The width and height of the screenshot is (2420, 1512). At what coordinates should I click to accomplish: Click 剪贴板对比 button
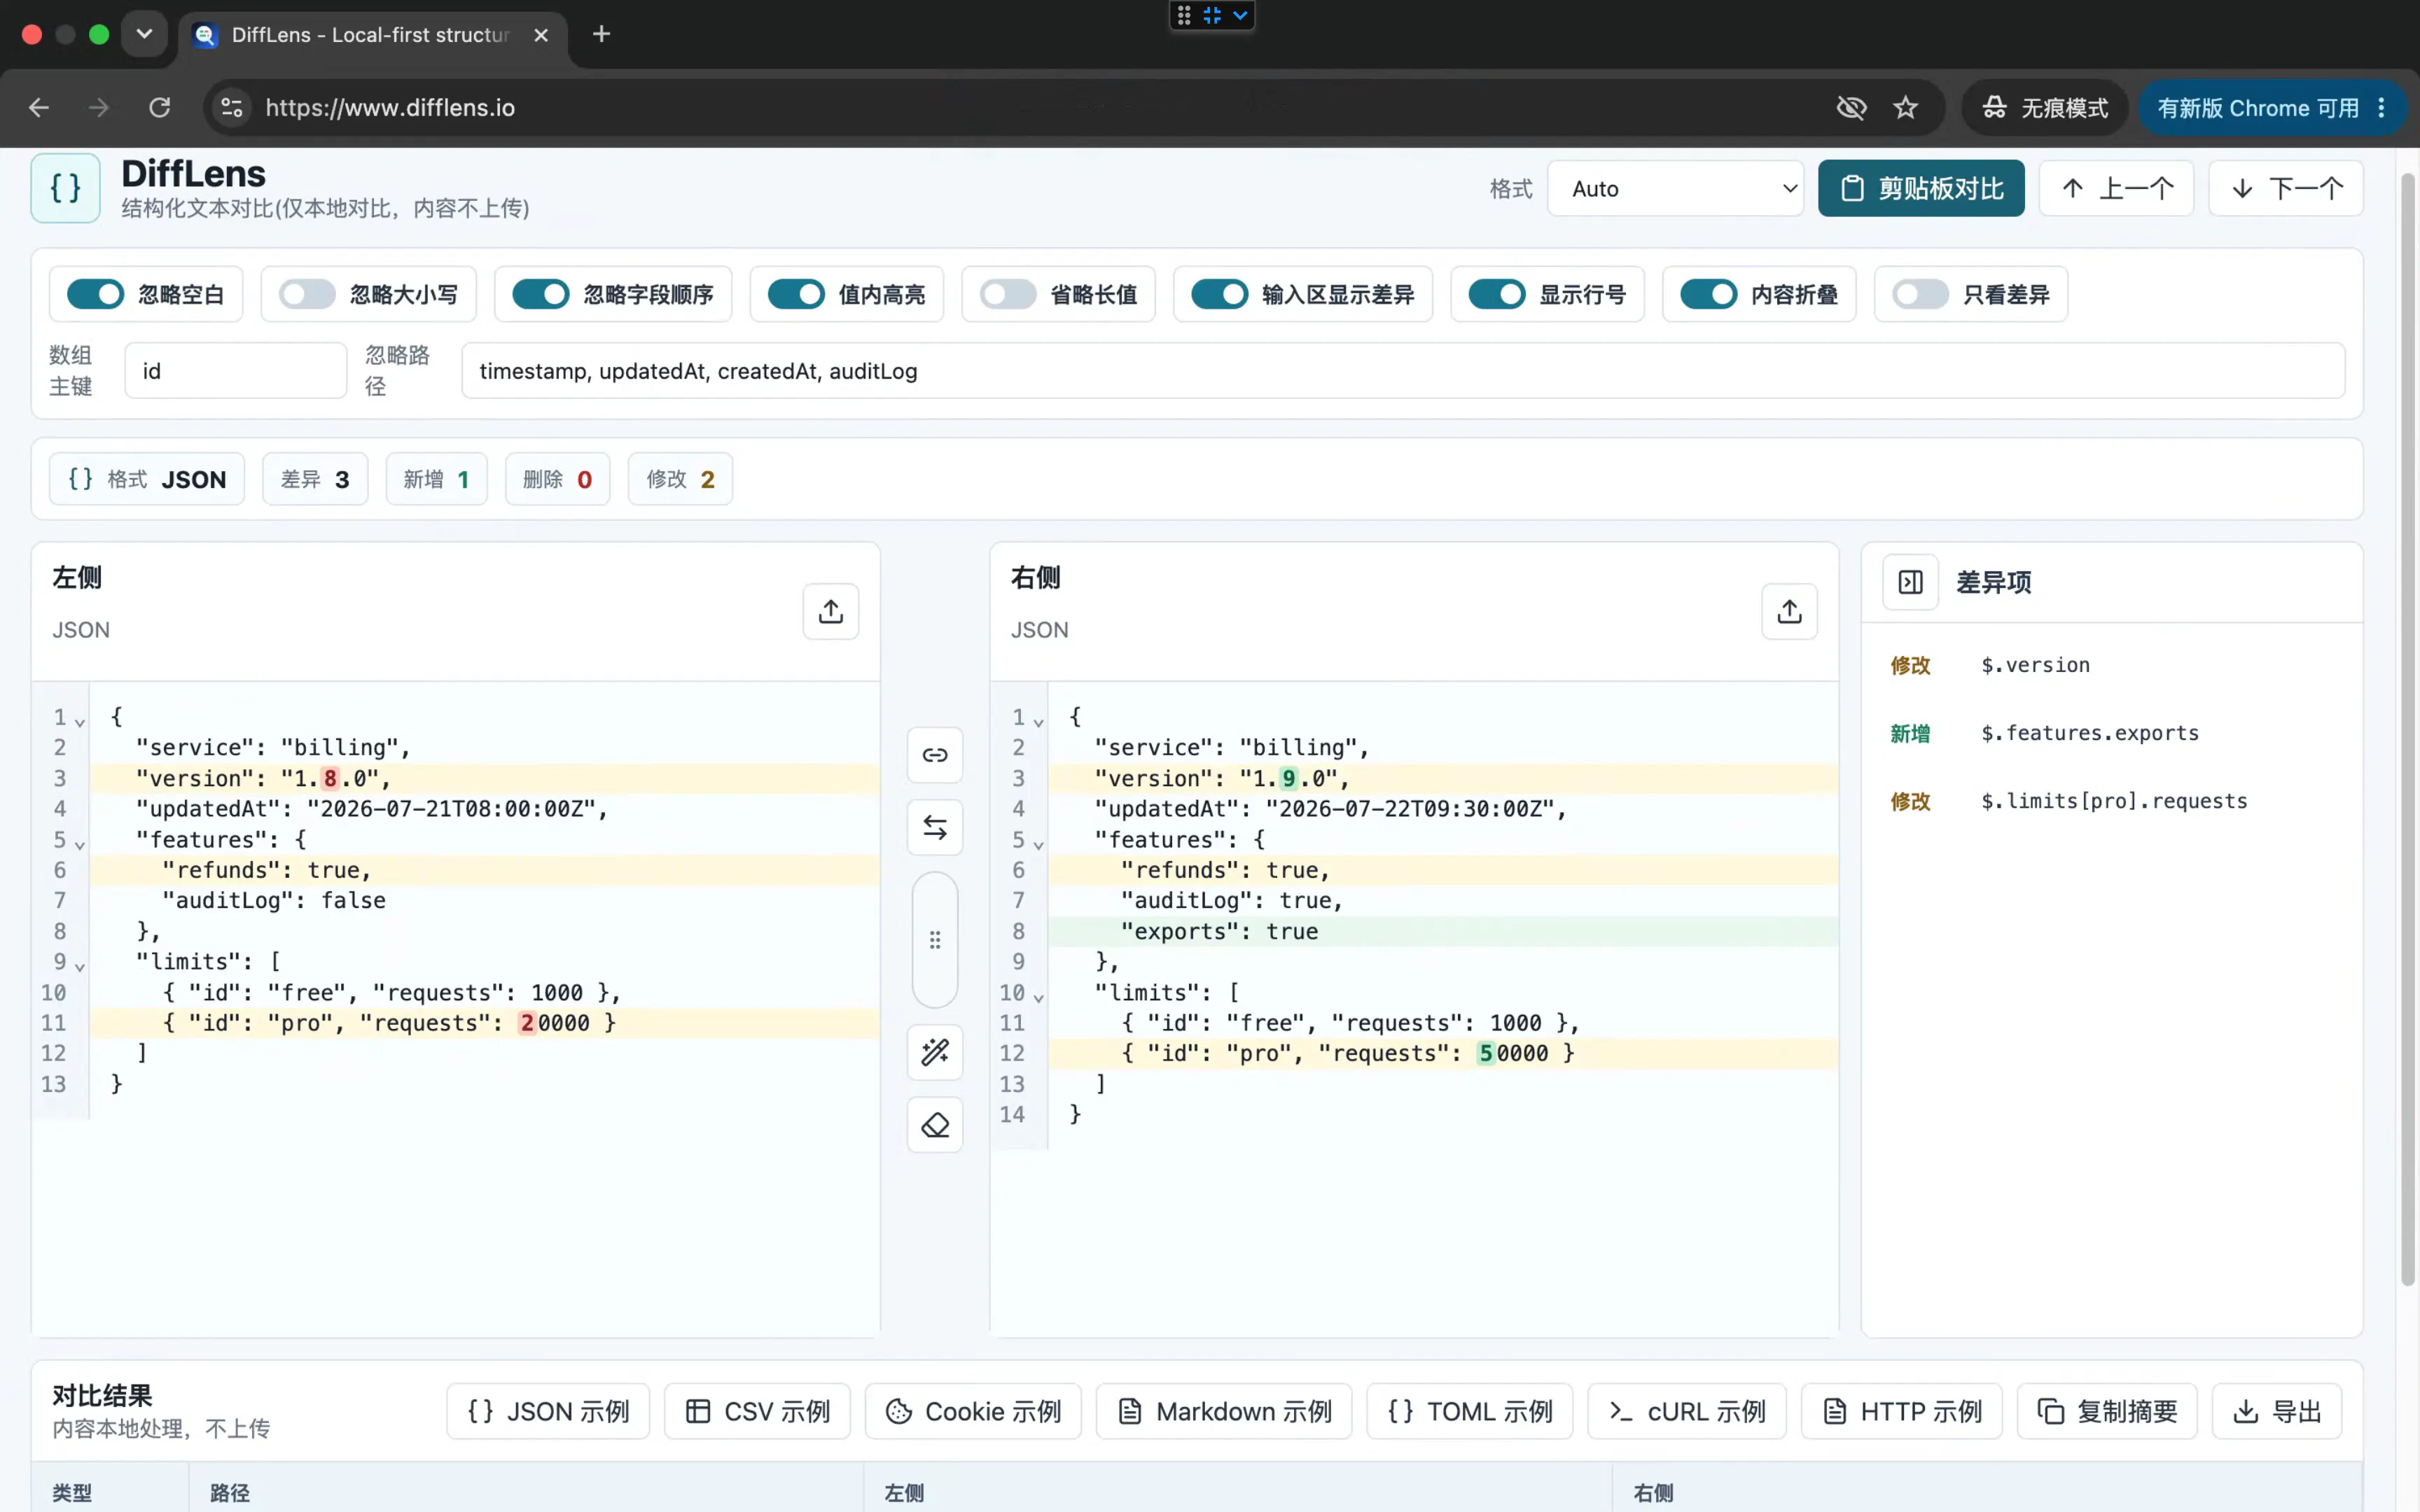pos(1921,188)
